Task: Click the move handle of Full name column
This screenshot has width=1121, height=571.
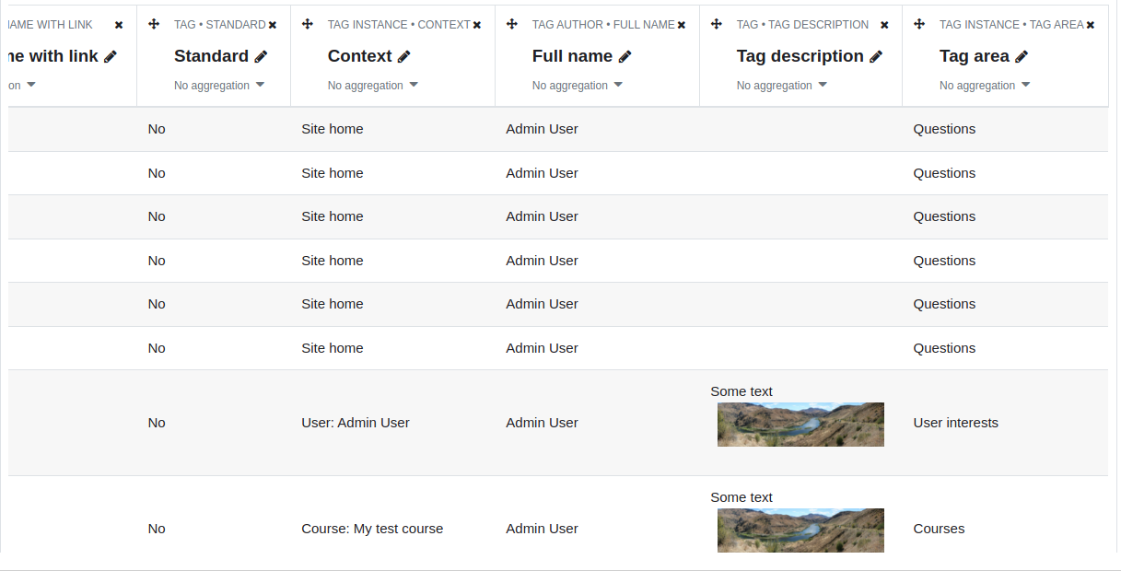Action: pyautogui.click(x=512, y=24)
